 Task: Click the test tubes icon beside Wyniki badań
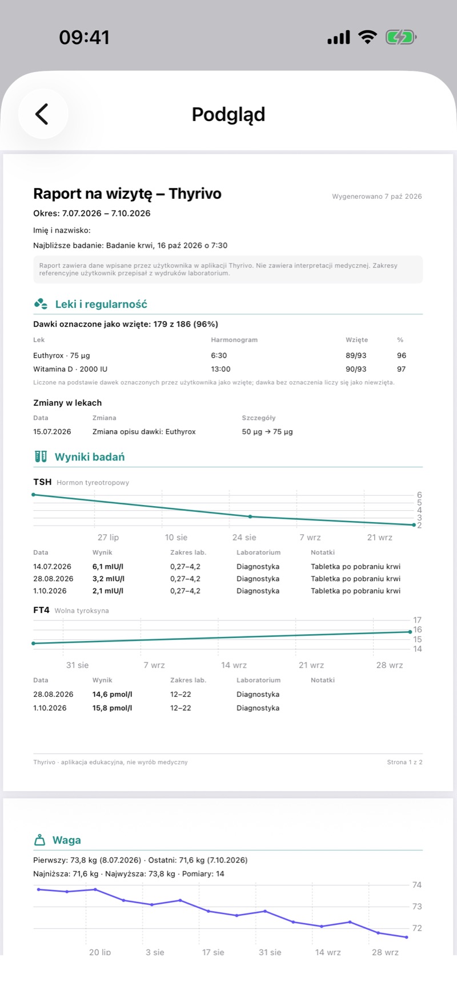(41, 456)
